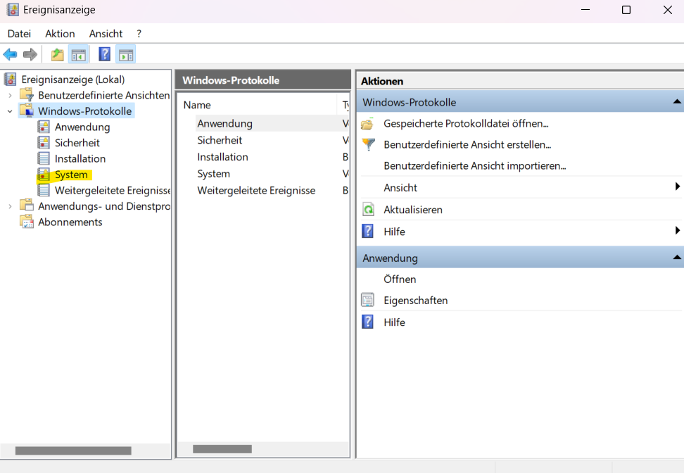Click the Anwendung log icon in tree
Viewport: 684px width, 473px height.
tap(43, 127)
